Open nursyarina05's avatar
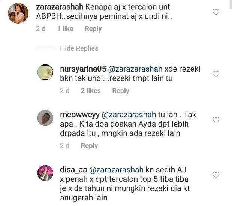This screenshot has width=232, height=206. [x=45, y=72]
